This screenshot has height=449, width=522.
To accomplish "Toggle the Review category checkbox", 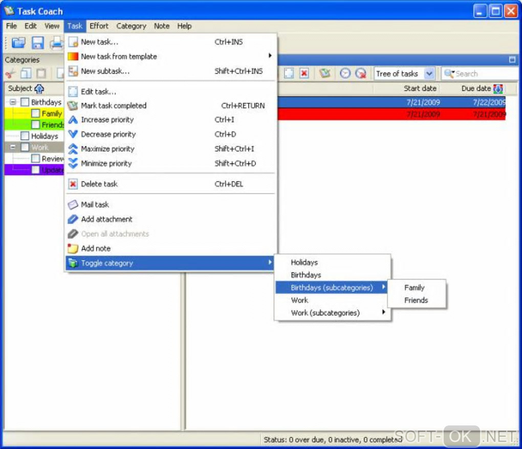I will [x=36, y=158].
